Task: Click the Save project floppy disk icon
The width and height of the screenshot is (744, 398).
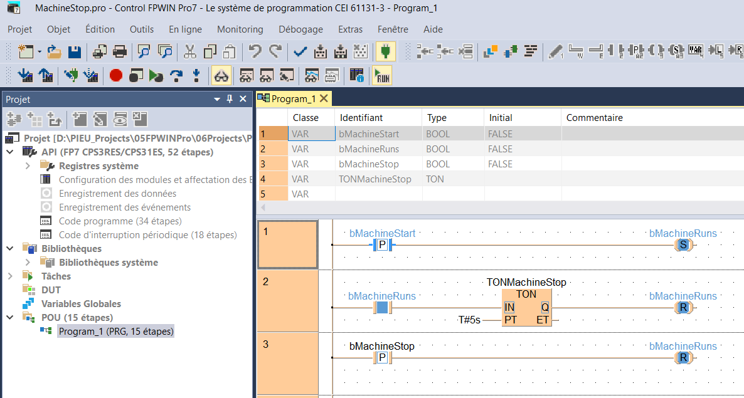Action: click(x=74, y=51)
